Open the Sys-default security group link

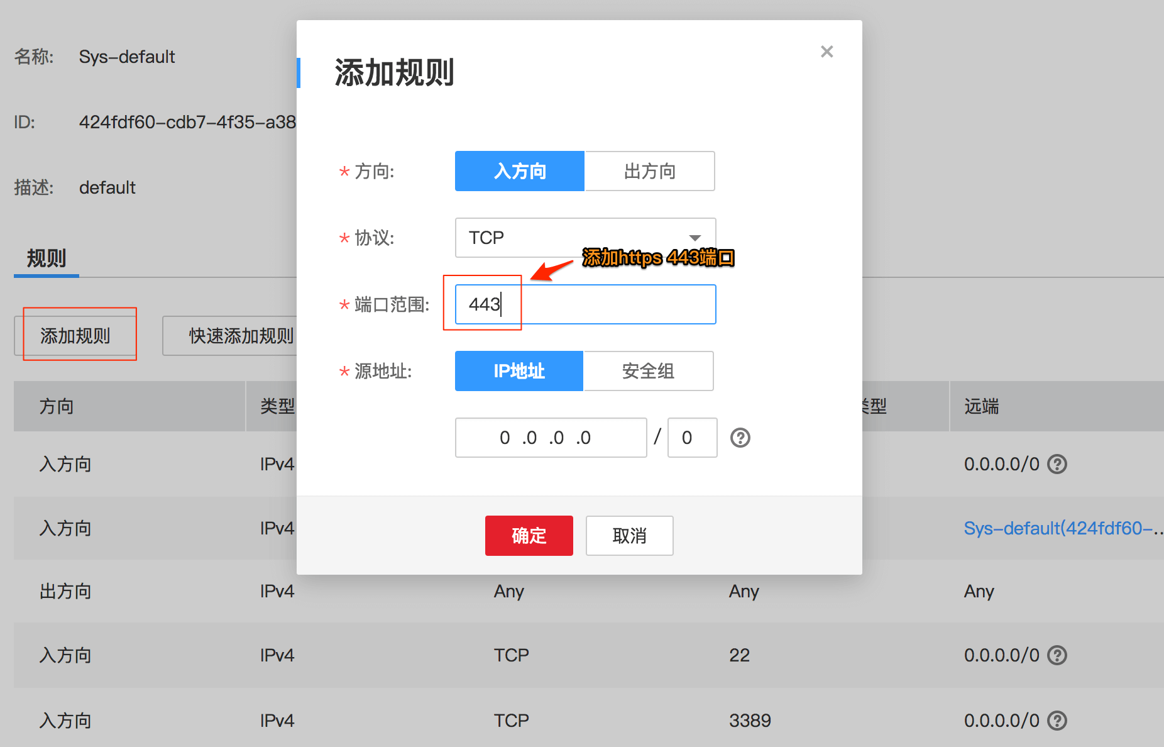(x=1063, y=528)
